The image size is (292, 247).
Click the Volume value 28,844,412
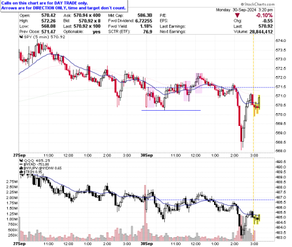point(261,32)
